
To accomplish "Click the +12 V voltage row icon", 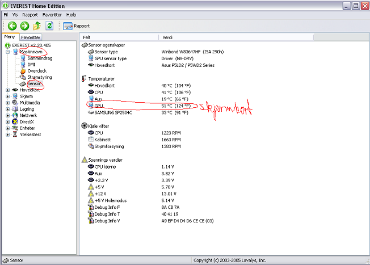I will coord(91,194).
